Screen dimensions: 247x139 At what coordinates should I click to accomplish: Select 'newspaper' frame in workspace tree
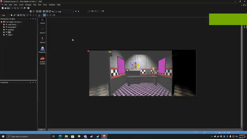coord(12,27)
